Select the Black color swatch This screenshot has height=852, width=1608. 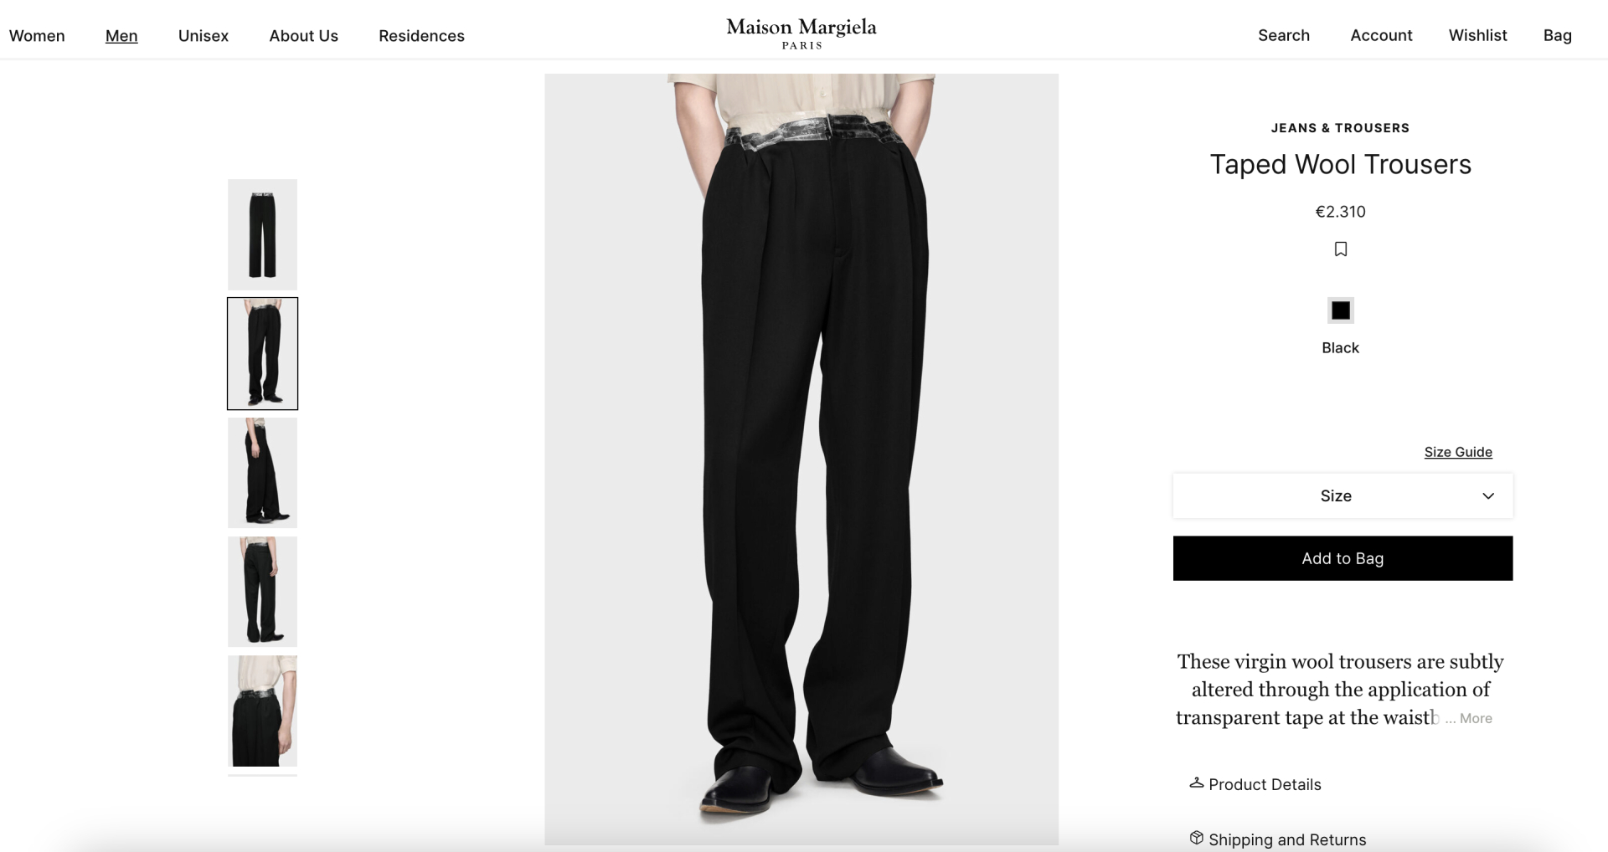tap(1340, 311)
